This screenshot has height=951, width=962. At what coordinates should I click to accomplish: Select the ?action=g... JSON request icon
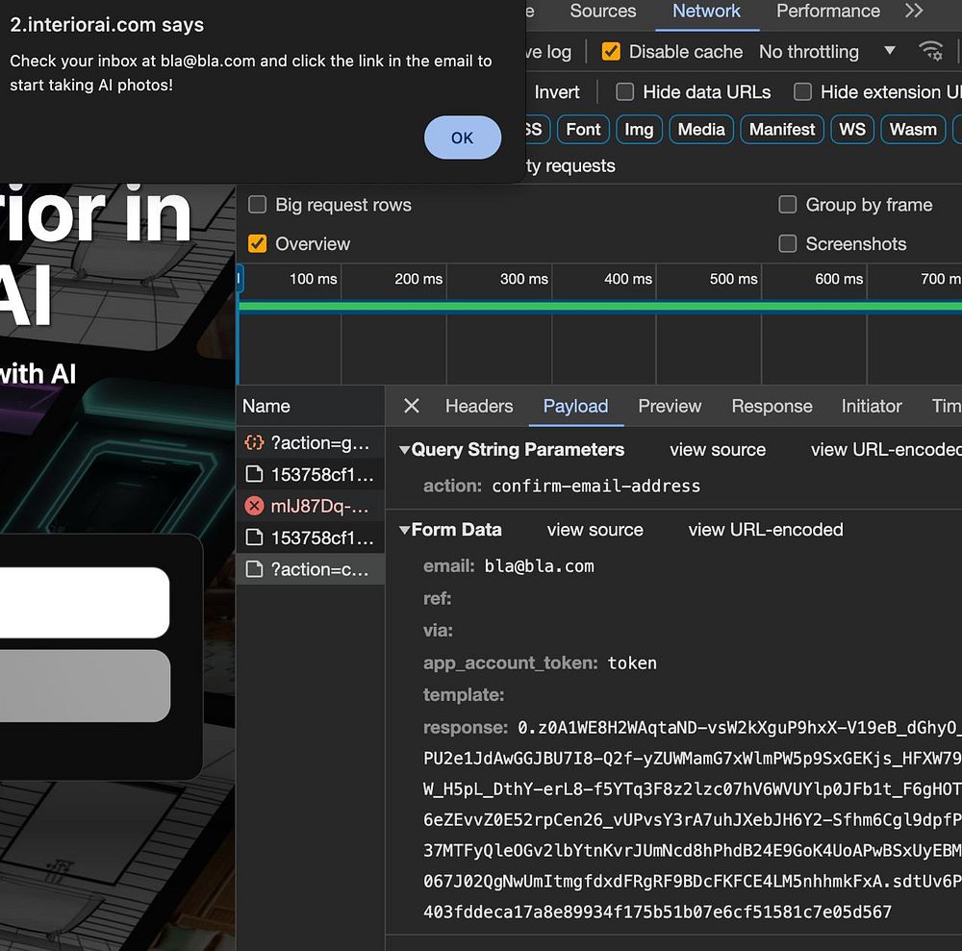pos(254,442)
